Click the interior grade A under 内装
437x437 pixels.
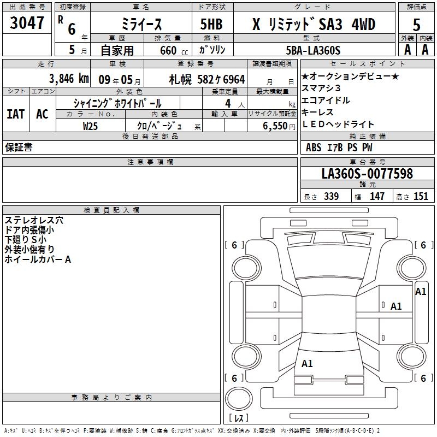[x=425, y=50]
